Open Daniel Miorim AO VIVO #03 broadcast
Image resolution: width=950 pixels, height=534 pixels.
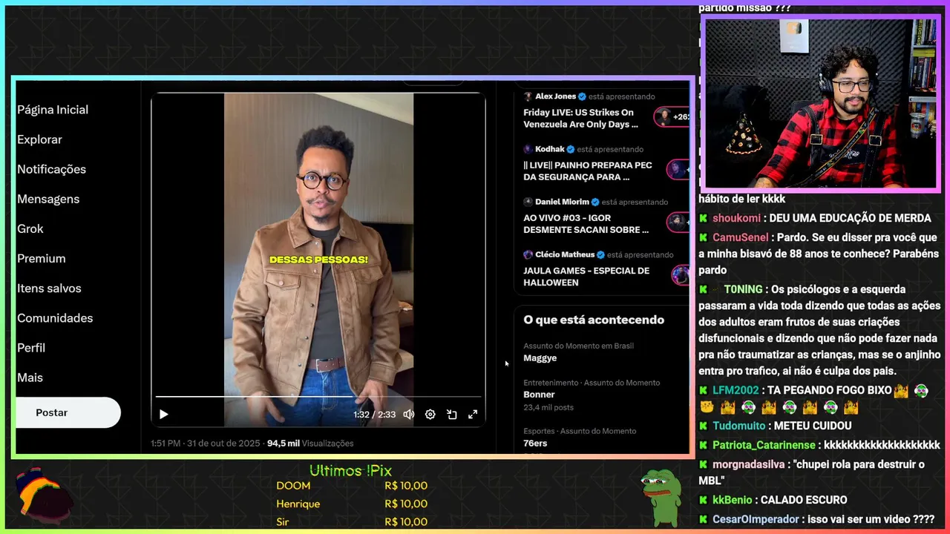coord(586,224)
